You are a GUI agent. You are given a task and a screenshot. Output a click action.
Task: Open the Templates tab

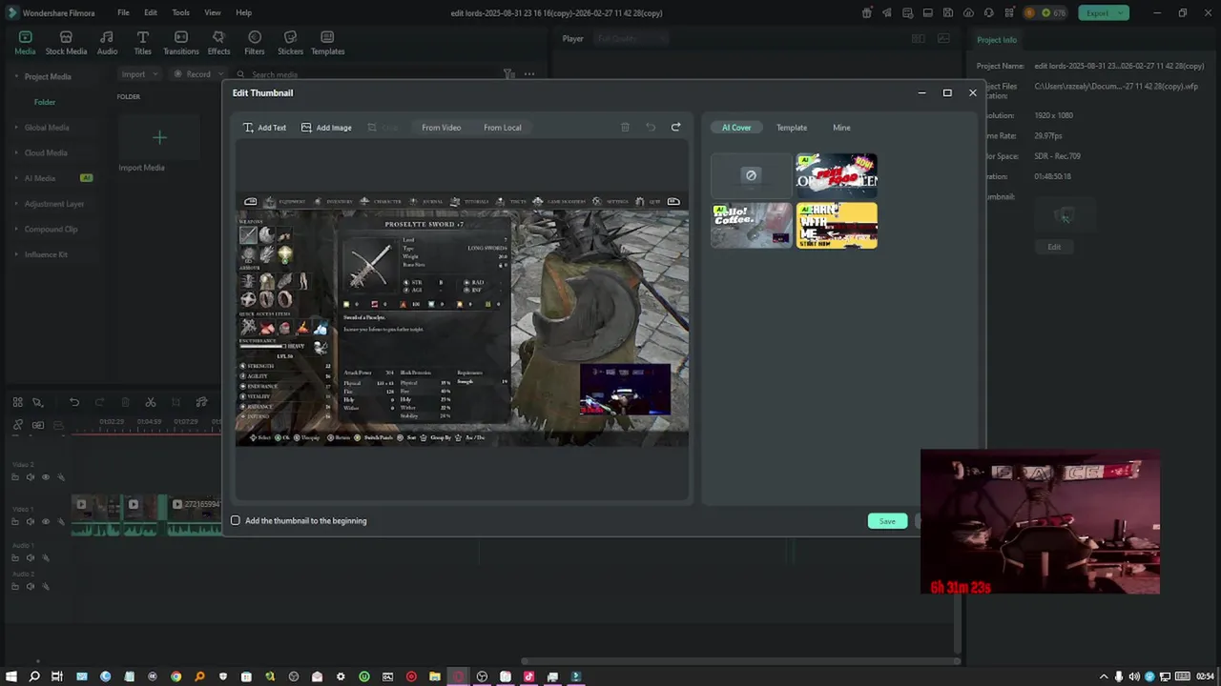tap(327, 43)
